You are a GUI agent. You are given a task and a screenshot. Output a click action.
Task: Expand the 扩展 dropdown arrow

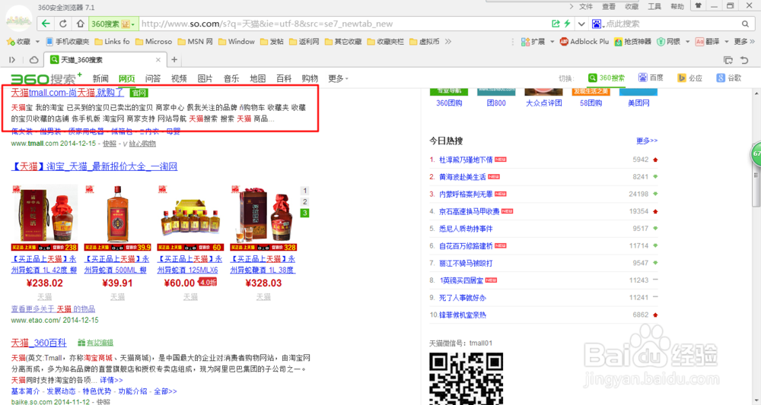(552, 42)
